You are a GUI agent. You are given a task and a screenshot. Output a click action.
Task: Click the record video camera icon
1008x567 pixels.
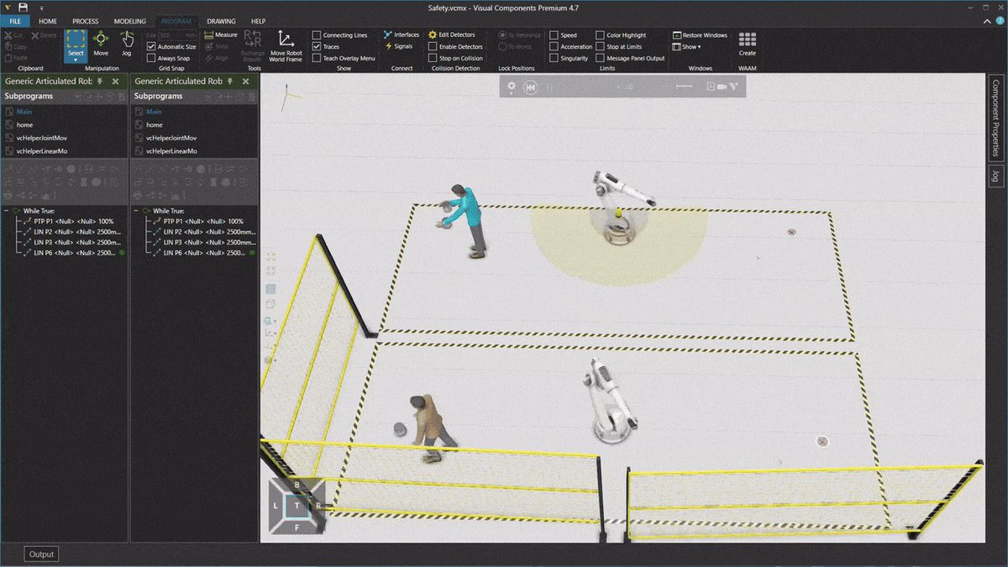click(x=722, y=87)
